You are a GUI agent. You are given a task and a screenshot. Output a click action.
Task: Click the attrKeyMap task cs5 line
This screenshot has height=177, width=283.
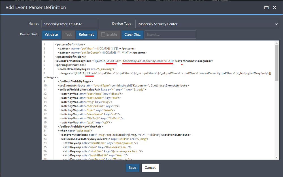pos(86,122)
